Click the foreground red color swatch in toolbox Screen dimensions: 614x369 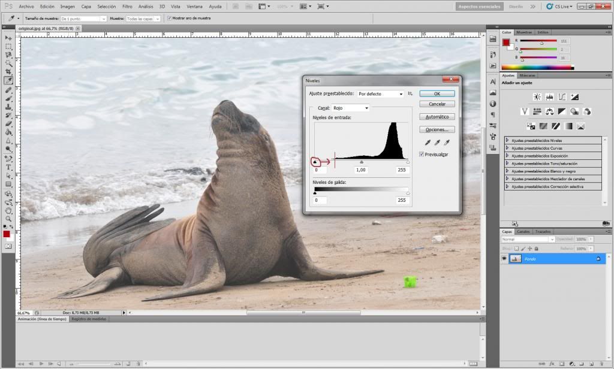pos(6,234)
